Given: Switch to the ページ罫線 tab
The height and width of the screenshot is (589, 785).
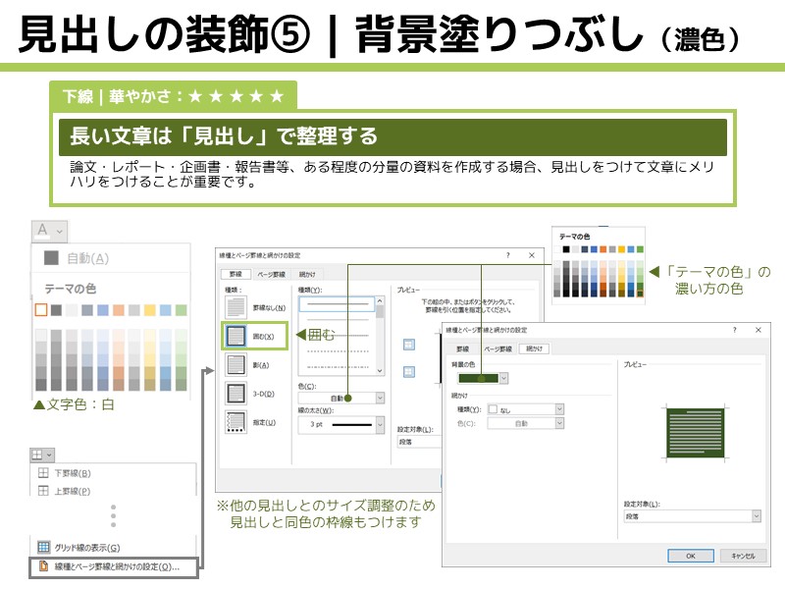Looking at the screenshot, I should point(270,275).
